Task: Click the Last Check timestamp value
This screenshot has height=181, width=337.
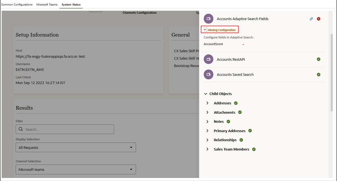Action: pyautogui.click(x=41, y=83)
